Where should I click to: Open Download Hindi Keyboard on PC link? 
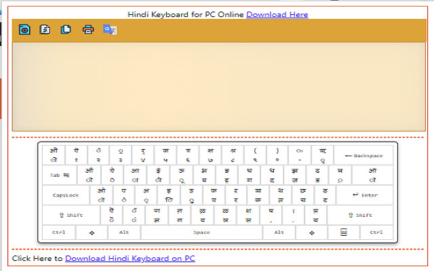[x=130, y=258]
